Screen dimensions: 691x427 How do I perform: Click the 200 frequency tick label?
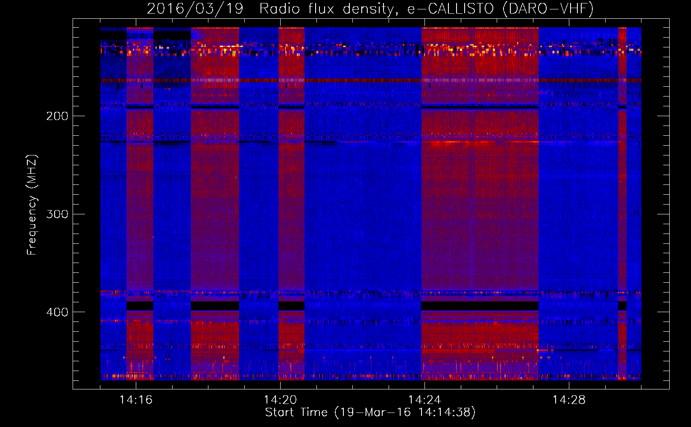57,116
